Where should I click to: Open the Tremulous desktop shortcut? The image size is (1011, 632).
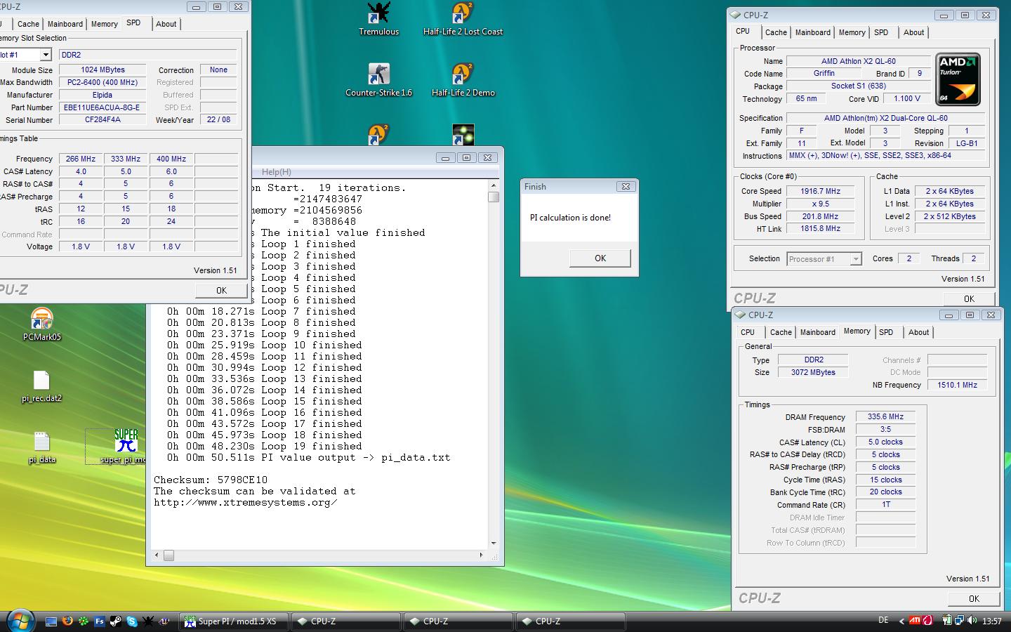point(378,19)
